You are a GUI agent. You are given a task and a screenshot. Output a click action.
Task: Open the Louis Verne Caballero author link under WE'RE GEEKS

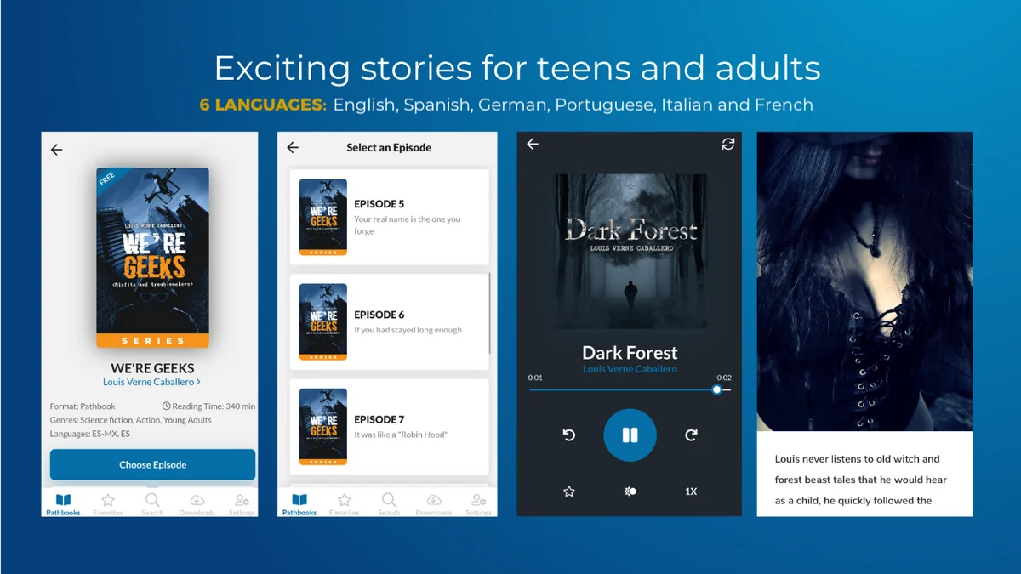[152, 383]
